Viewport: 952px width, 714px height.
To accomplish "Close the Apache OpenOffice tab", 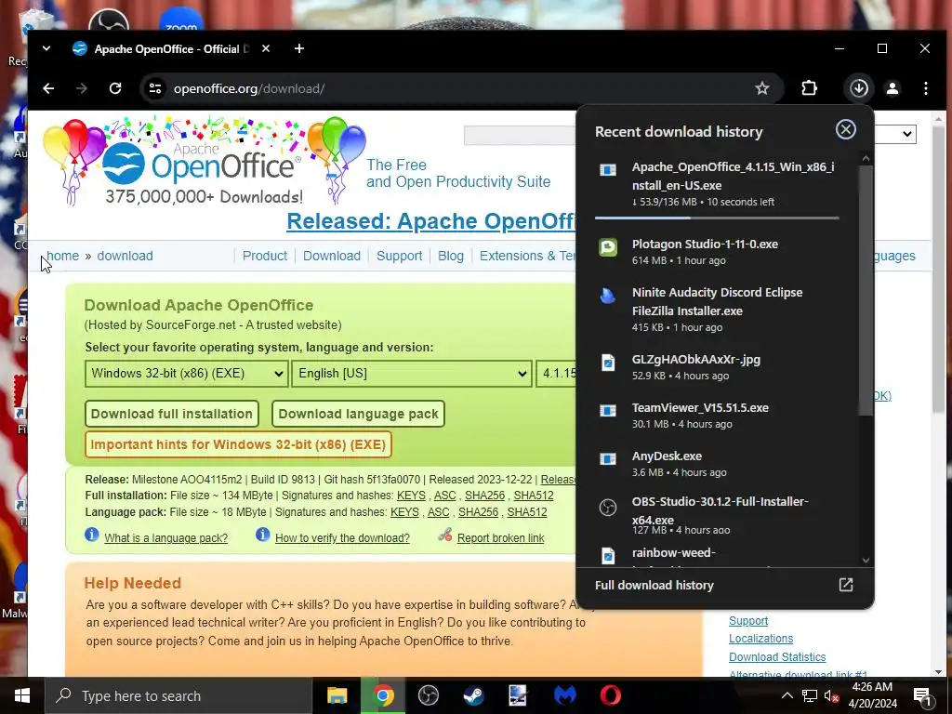I will 265,48.
